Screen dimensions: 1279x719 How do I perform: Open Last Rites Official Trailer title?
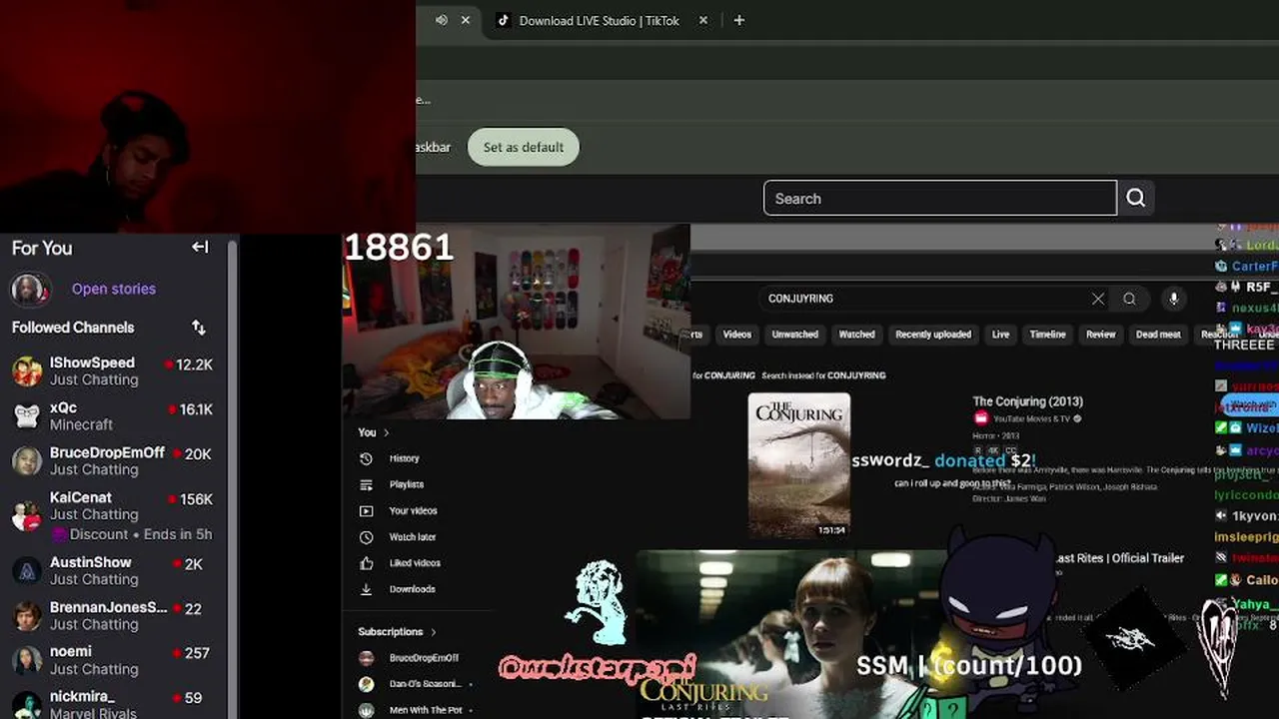tap(1120, 558)
